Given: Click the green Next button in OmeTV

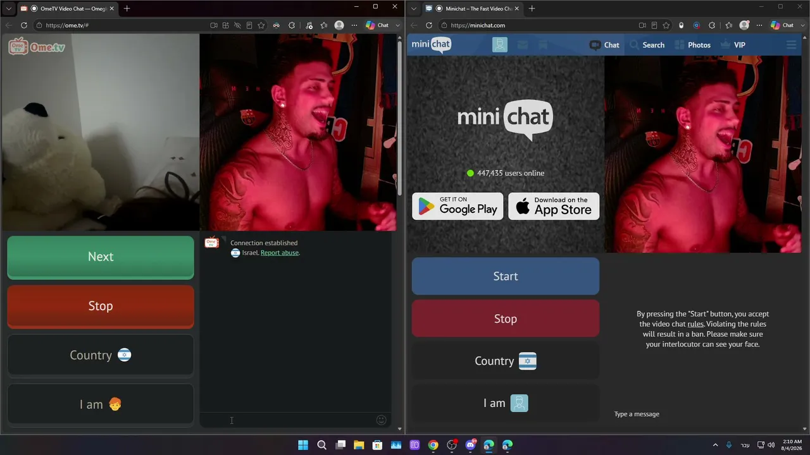Looking at the screenshot, I should (101, 257).
